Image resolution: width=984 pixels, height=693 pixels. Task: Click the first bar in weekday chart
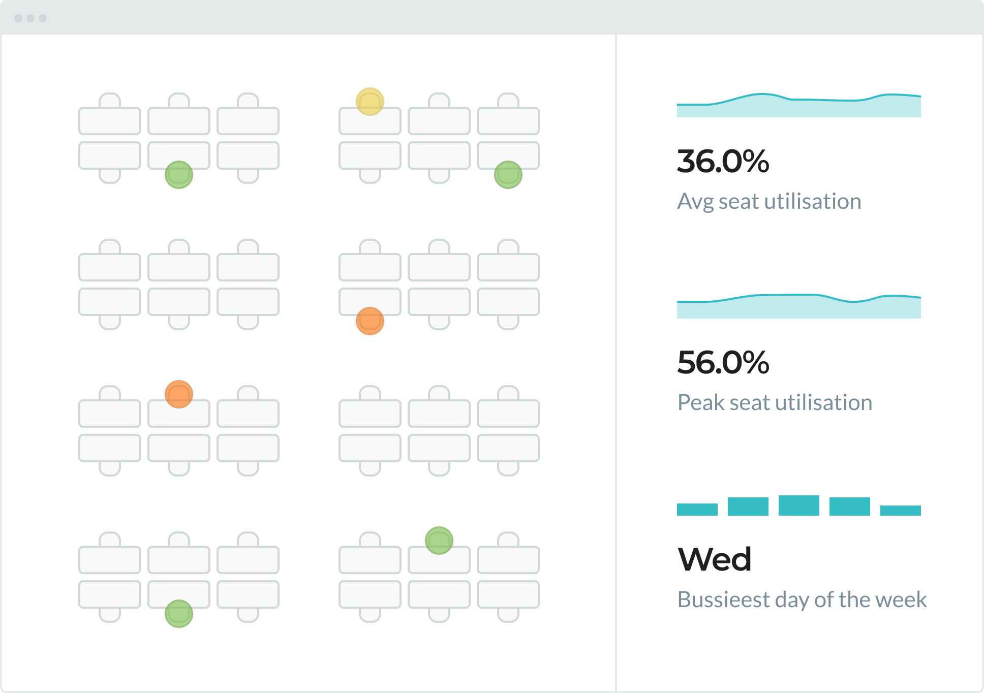click(697, 510)
